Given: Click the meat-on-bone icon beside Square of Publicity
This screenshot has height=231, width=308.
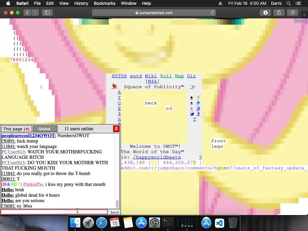Looking at the screenshot, I should [x=115, y=86].
